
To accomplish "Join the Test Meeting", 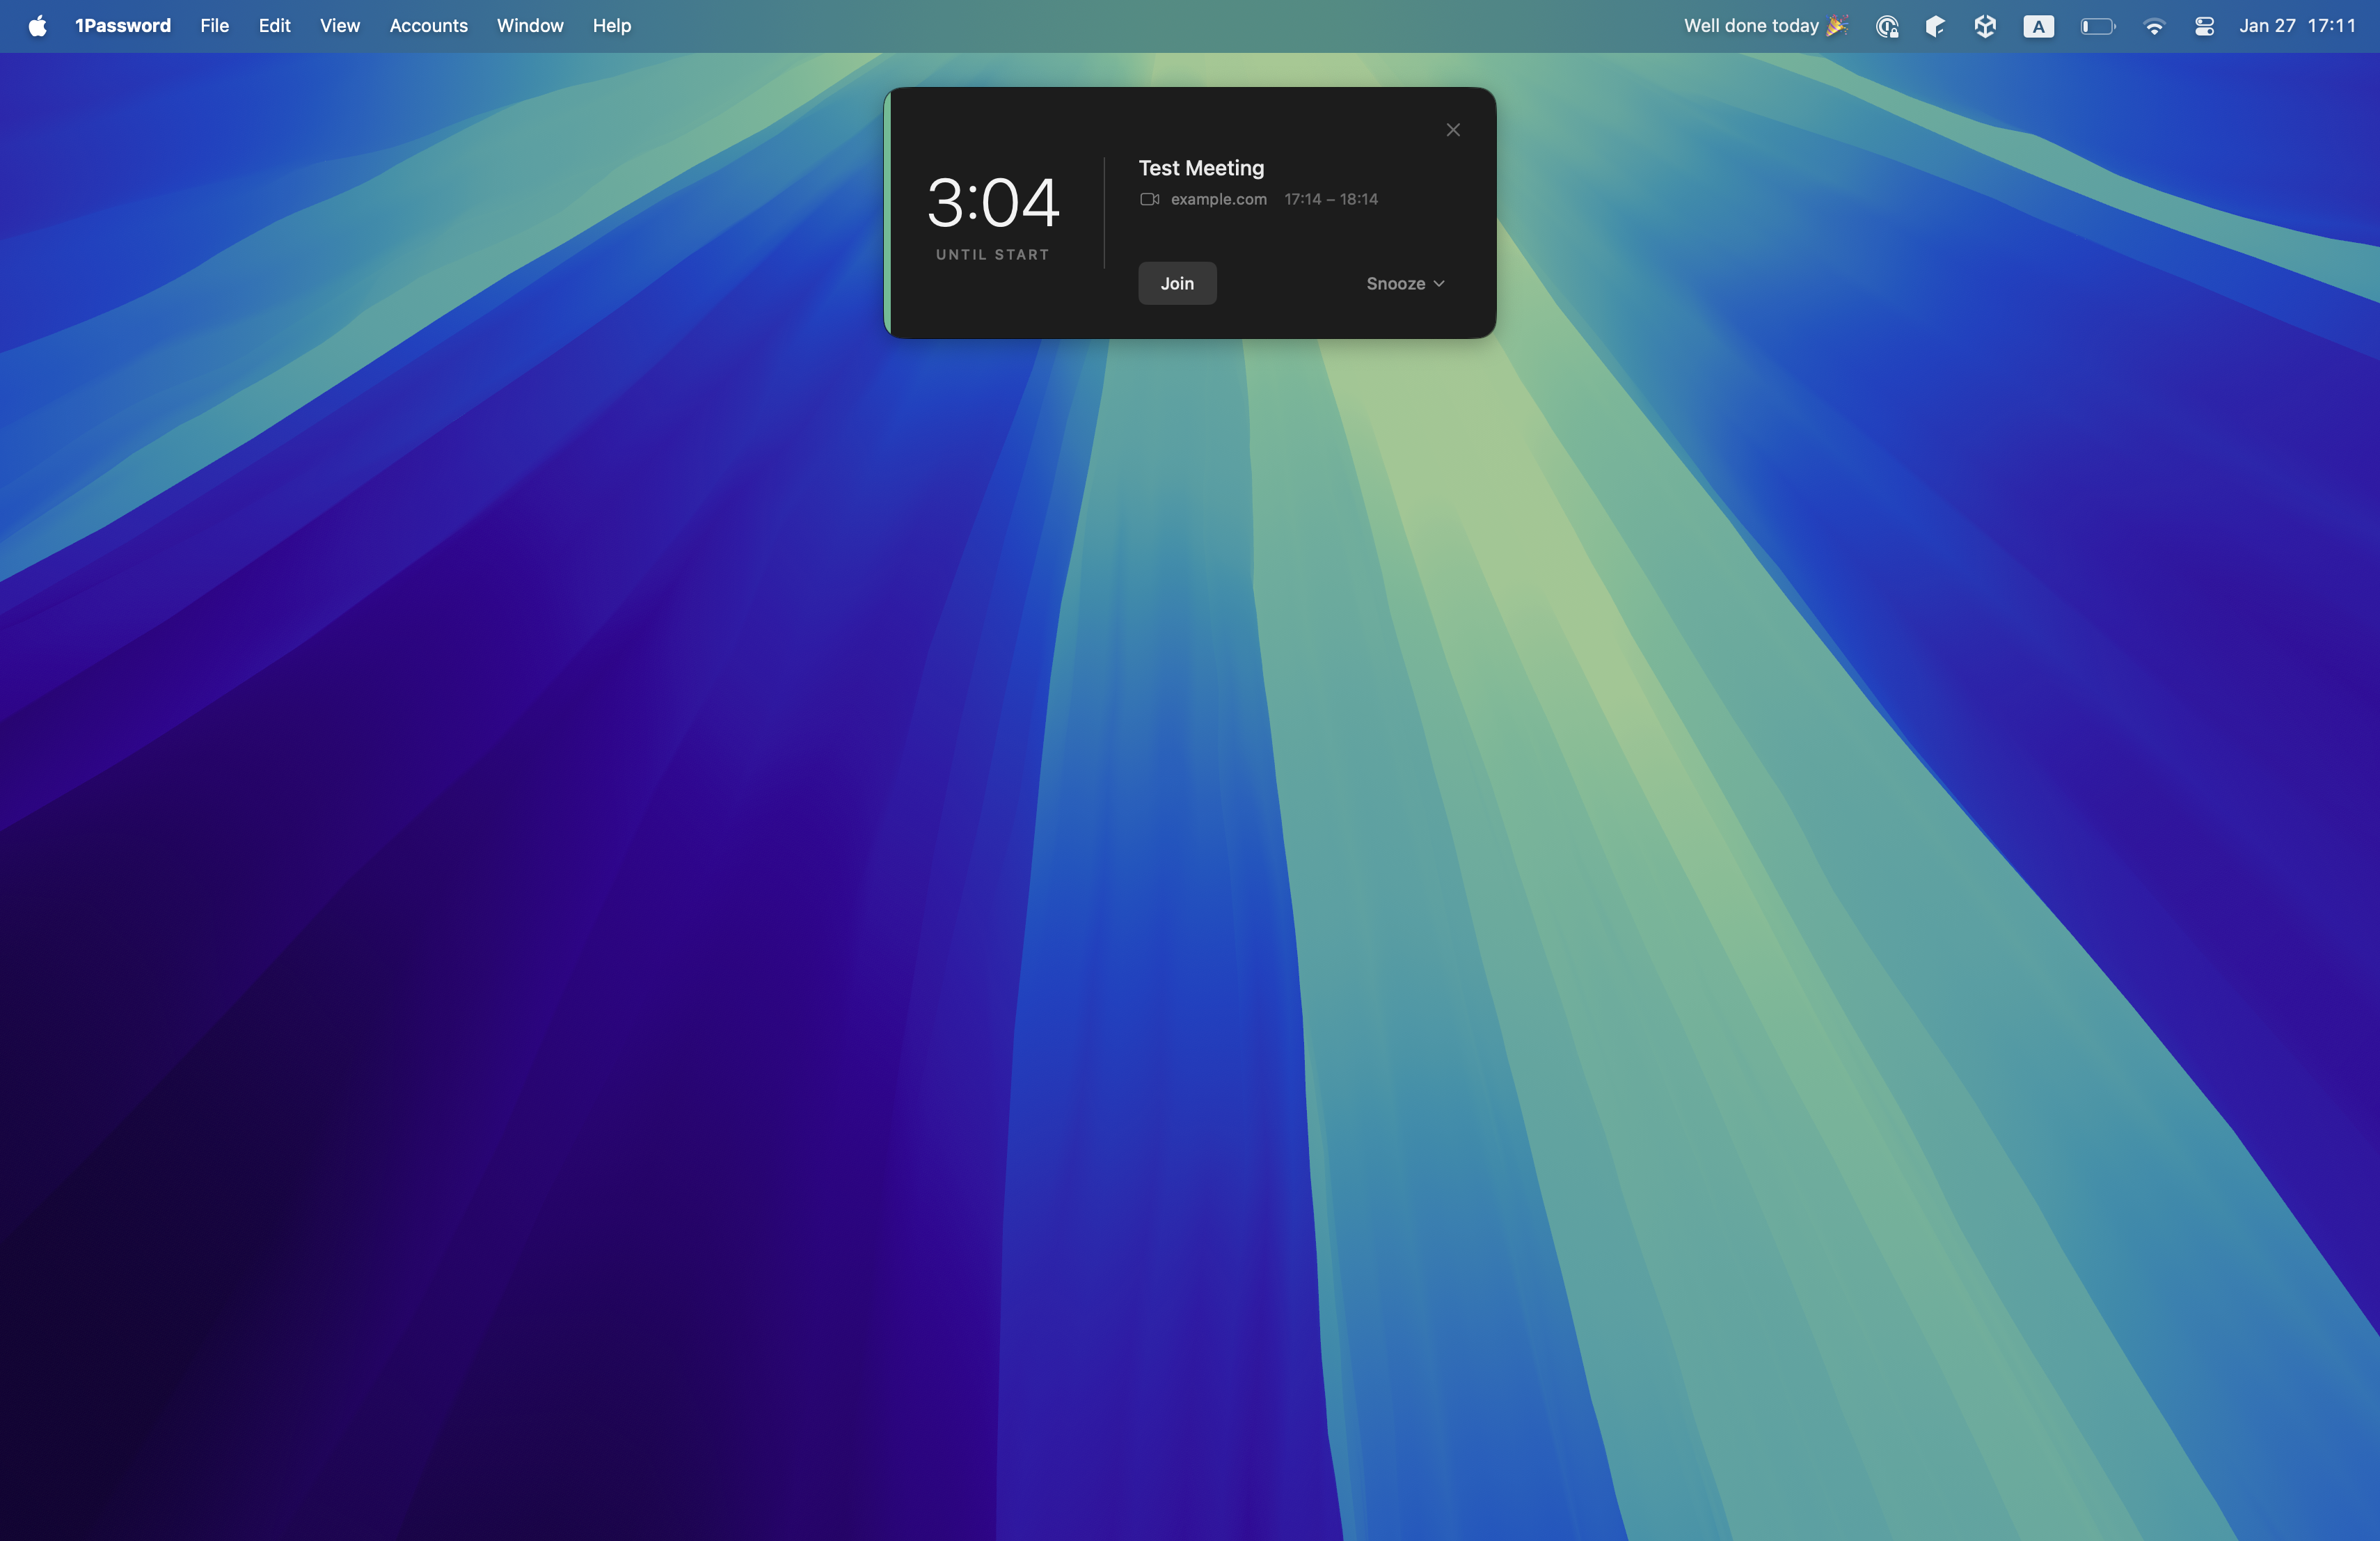I will click(x=1177, y=283).
